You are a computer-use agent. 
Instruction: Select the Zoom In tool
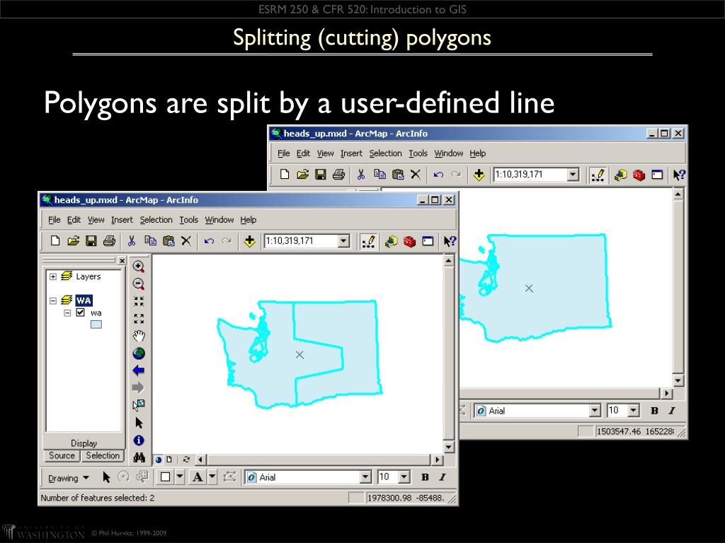(139, 267)
